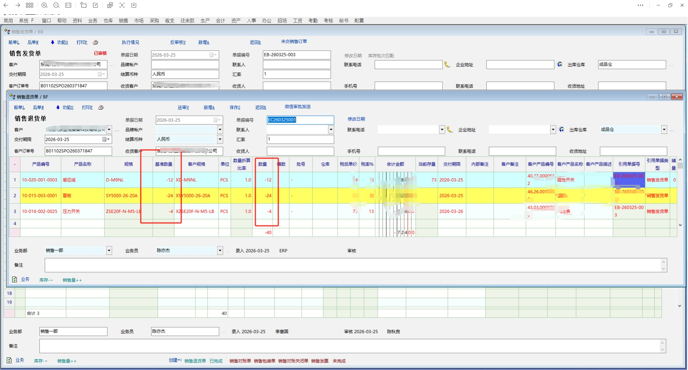Click the 库存-~ tab in 销售退货单
688x370 pixels.
coord(46,280)
